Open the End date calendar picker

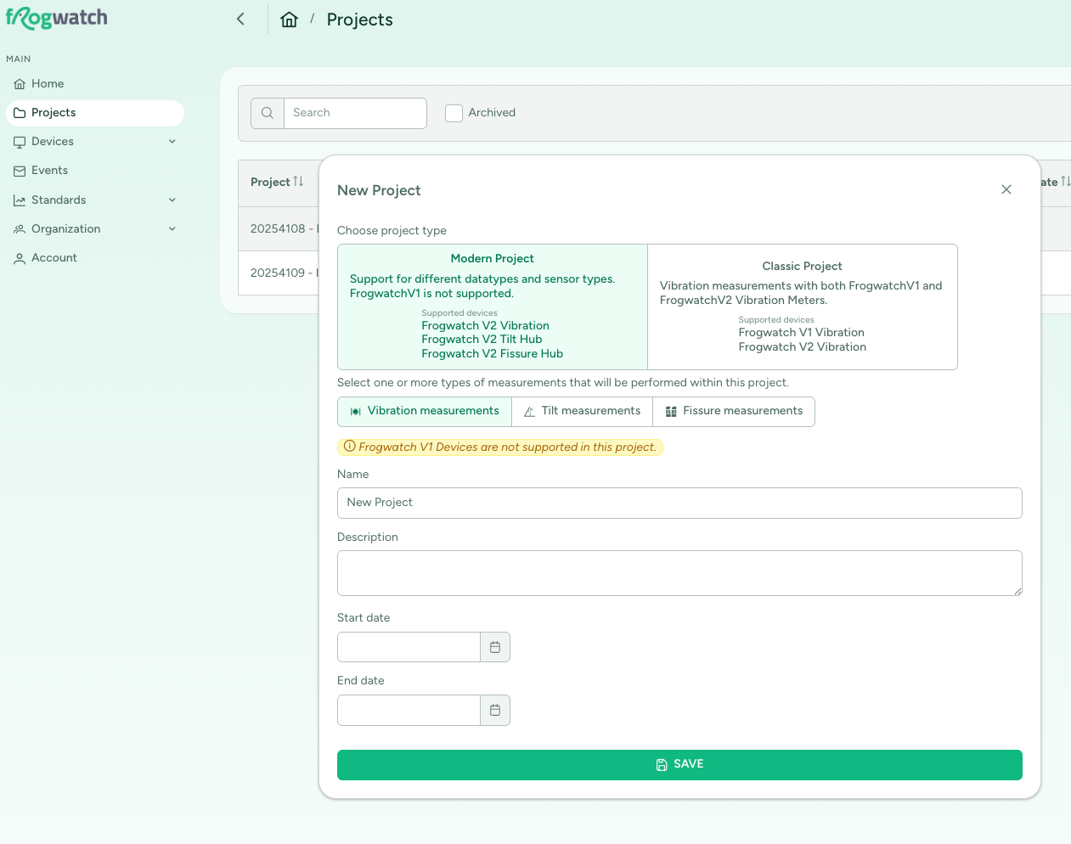[x=495, y=710]
